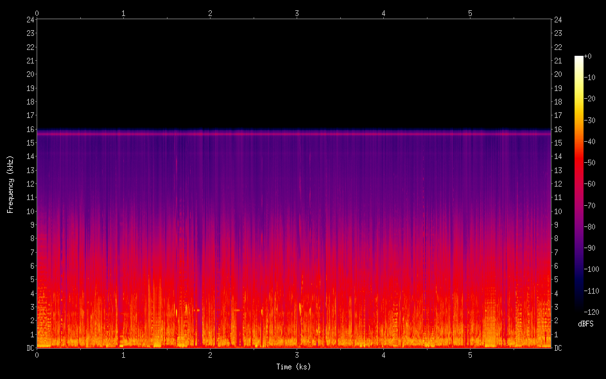Viewport: 606px width, 379px height.
Task: Click the 5 ks tick on top time axis
Action: point(470,12)
